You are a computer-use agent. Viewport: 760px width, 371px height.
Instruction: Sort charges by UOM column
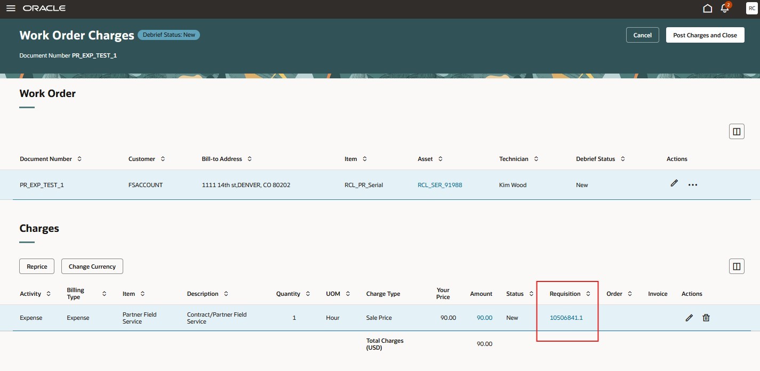point(348,294)
